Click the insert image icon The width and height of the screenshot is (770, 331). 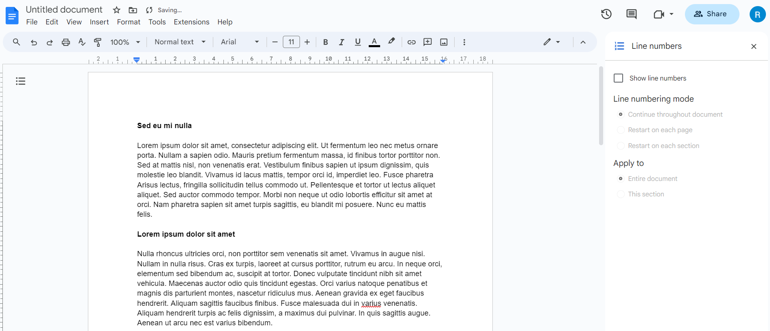coord(444,42)
